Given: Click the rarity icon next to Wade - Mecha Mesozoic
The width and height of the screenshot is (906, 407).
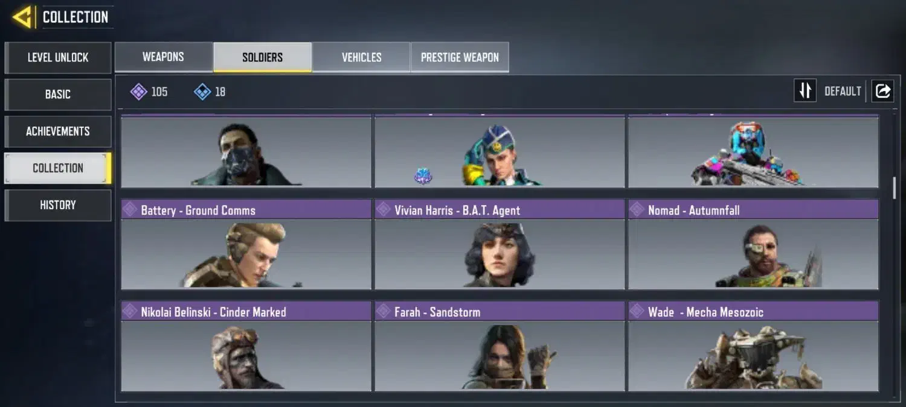Looking at the screenshot, I should pyautogui.click(x=637, y=311).
